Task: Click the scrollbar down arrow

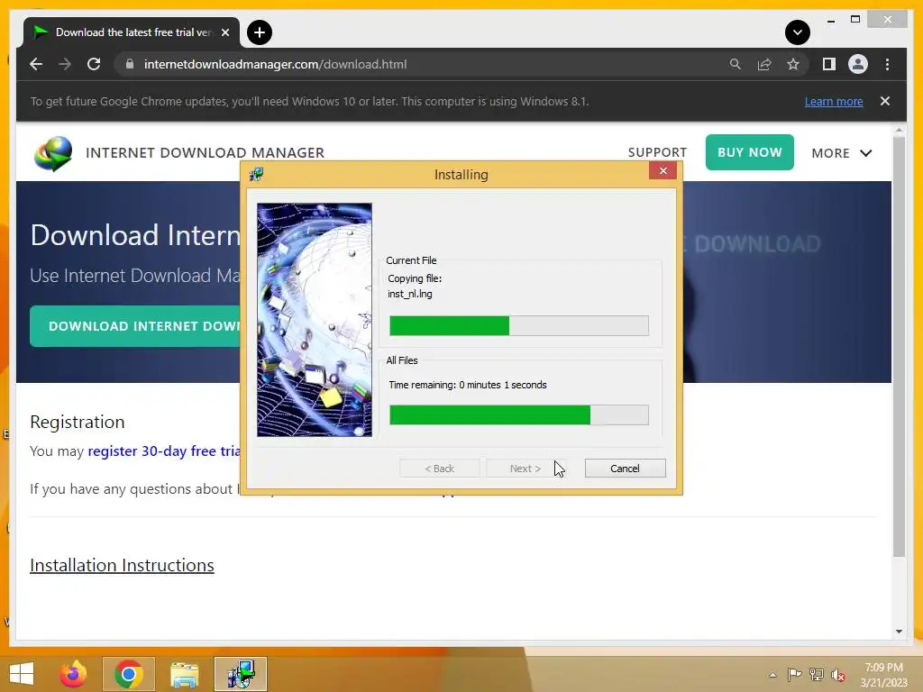Action: pos(899,632)
